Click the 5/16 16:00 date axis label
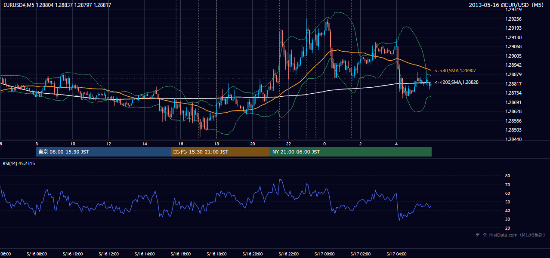550x258 pixels. 180,254
